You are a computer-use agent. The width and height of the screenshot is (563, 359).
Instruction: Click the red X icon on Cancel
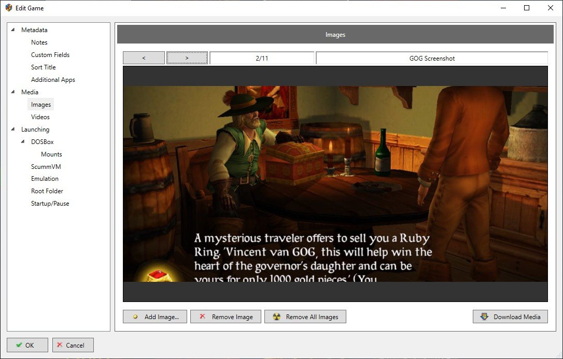pyautogui.click(x=60, y=344)
